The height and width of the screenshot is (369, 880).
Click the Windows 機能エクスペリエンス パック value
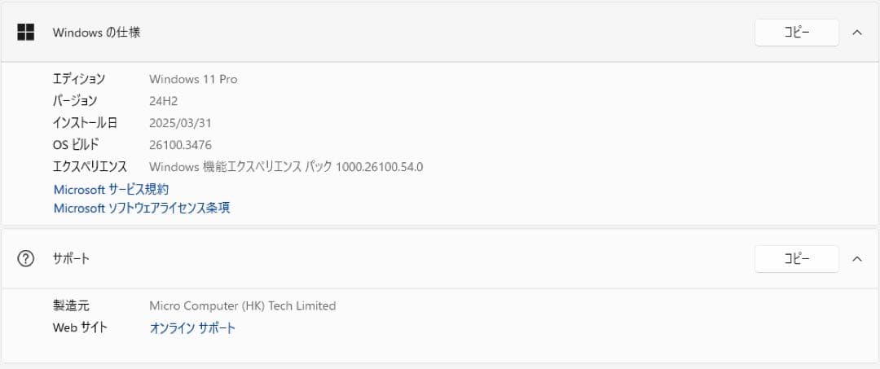[286, 167]
